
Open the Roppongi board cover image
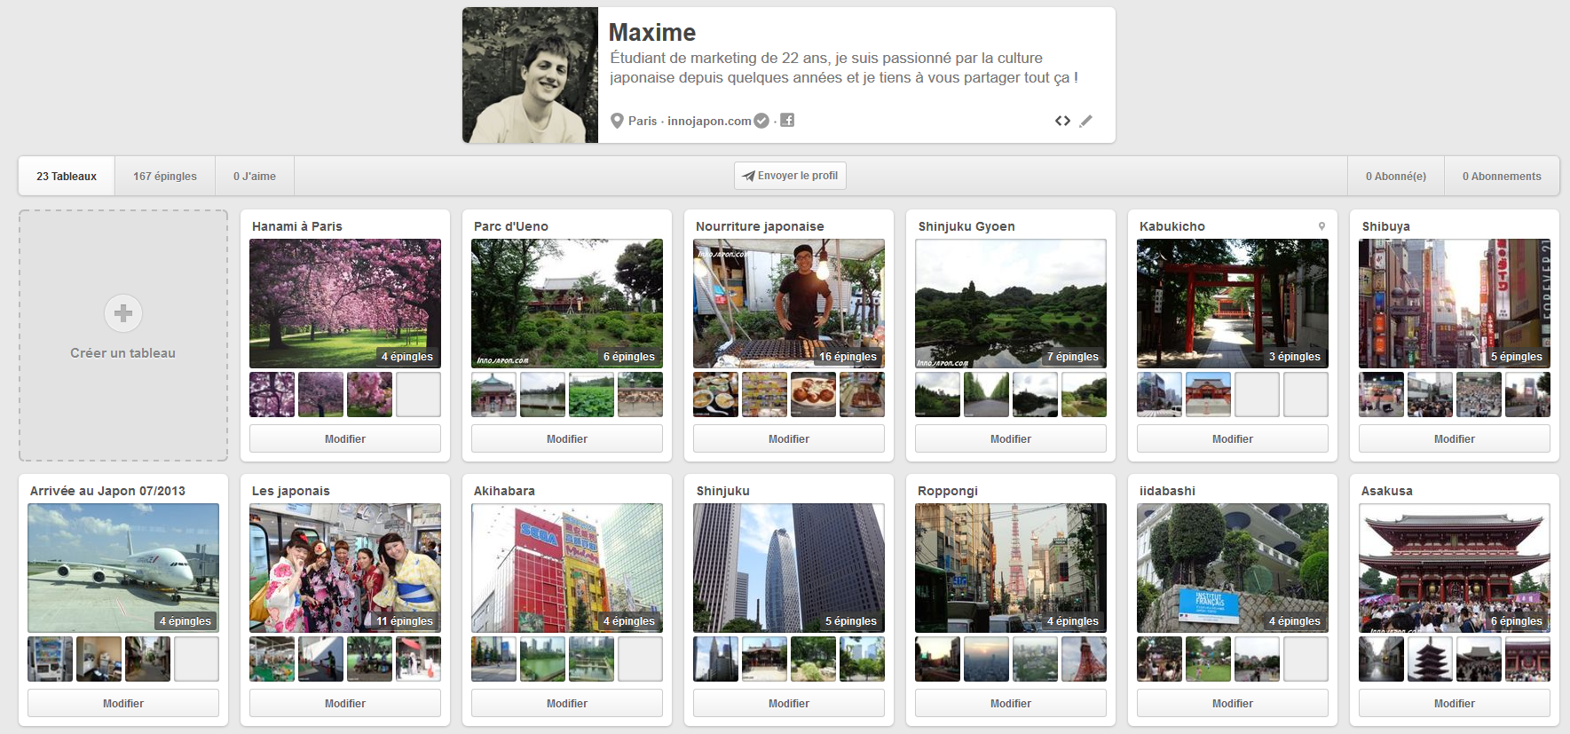click(x=1011, y=568)
